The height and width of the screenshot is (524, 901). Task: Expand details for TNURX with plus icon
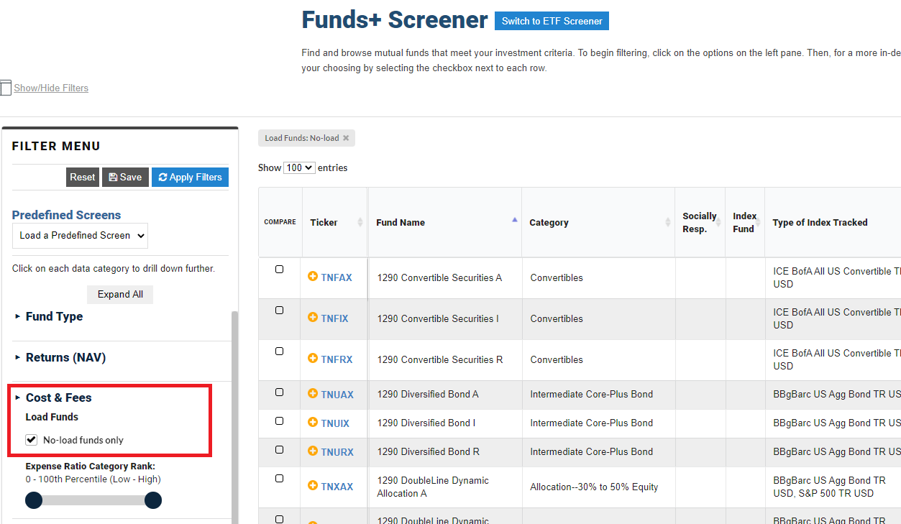point(313,451)
